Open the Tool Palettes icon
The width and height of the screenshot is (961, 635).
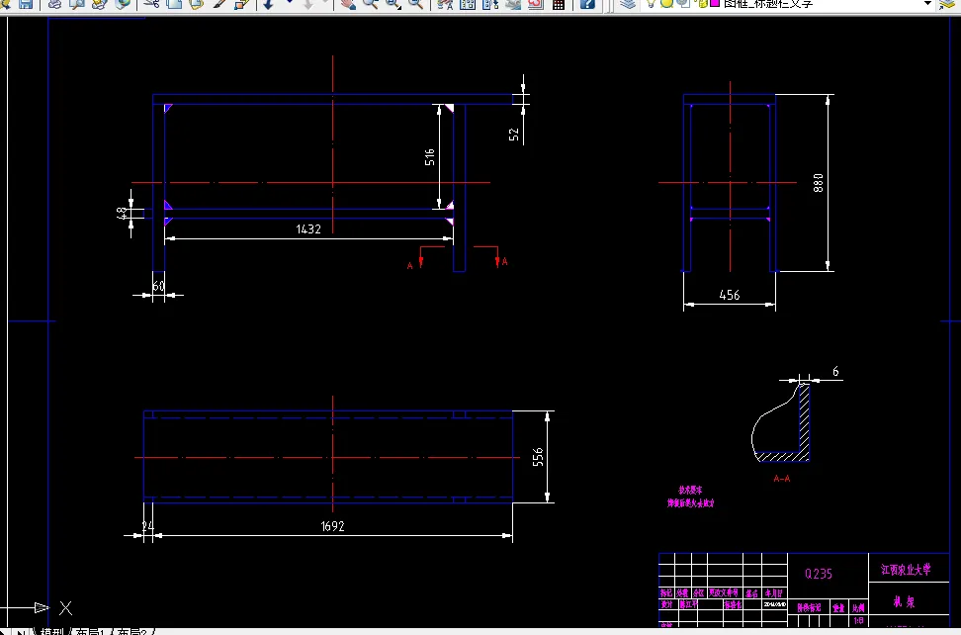pyautogui.click(x=490, y=4)
